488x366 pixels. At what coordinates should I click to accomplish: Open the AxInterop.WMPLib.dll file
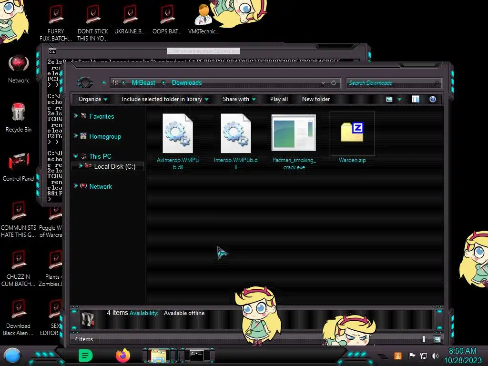click(x=178, y=142)
